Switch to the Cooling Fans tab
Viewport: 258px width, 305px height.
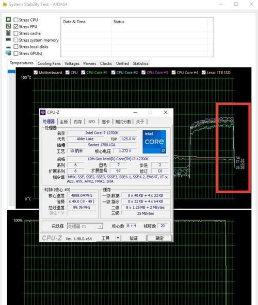point(49,63)
